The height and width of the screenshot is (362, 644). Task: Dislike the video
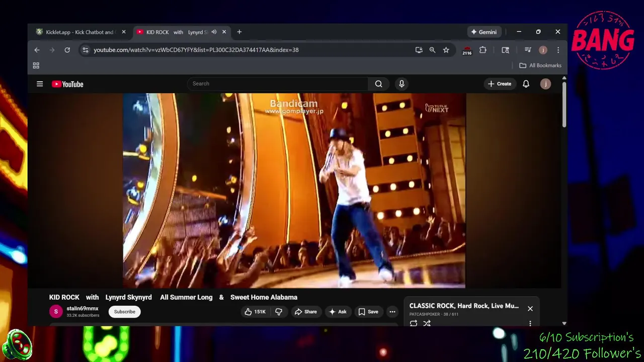279,312
